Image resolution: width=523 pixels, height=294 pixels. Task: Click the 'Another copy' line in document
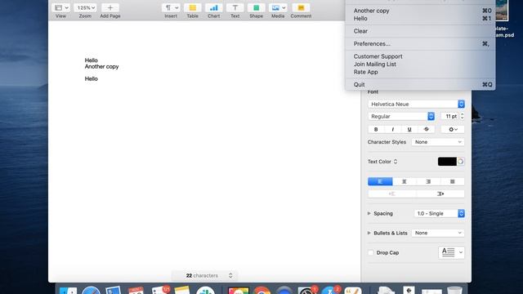point(101,67)
